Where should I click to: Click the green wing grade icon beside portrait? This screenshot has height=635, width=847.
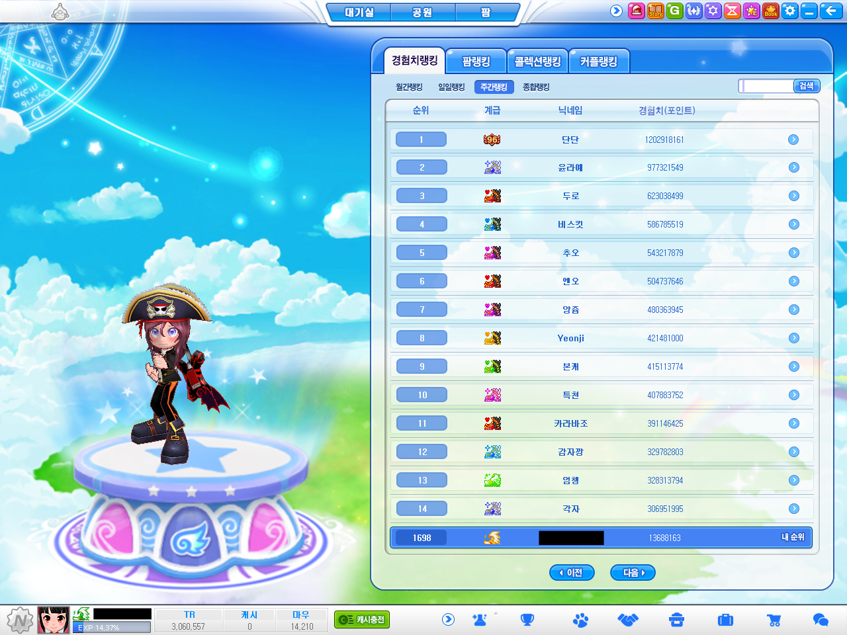tap(81, 614)
